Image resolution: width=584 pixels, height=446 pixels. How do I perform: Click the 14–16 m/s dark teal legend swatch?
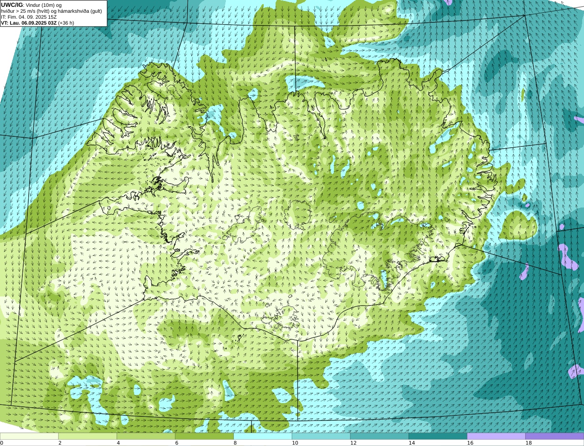438,436
